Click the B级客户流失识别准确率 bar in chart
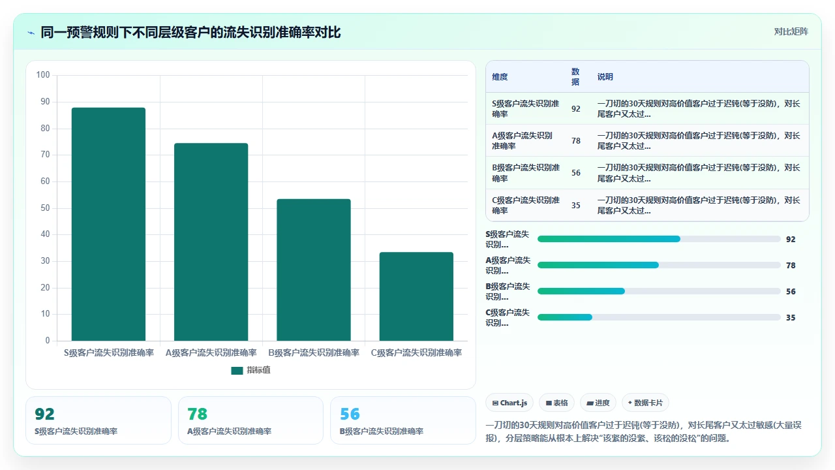 [x=314, y=270]
